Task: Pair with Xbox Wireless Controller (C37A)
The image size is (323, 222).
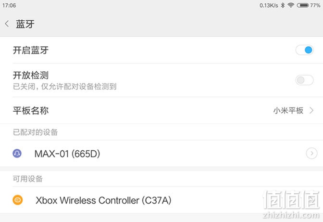Action: coord(161,200)
